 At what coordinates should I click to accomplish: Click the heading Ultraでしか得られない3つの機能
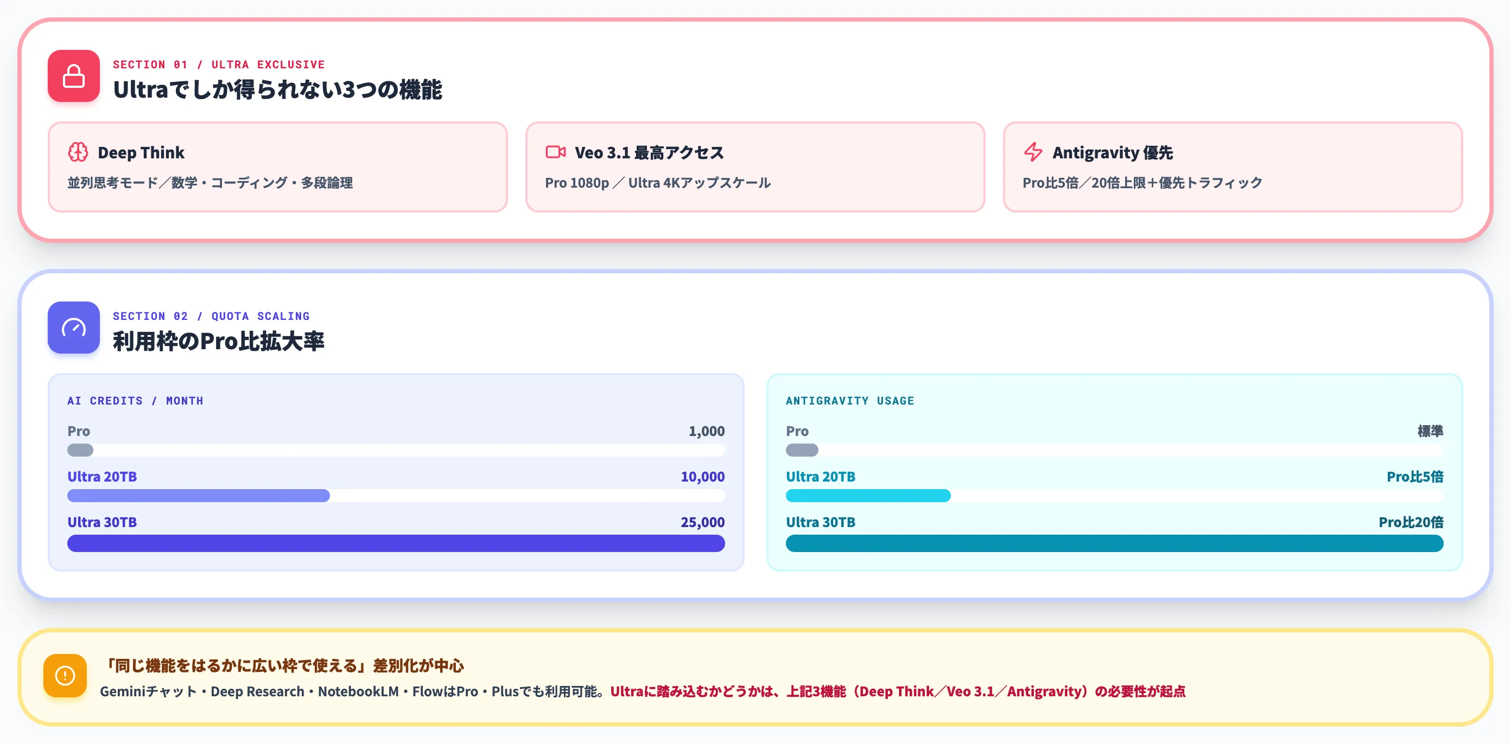tap(277, 89)
